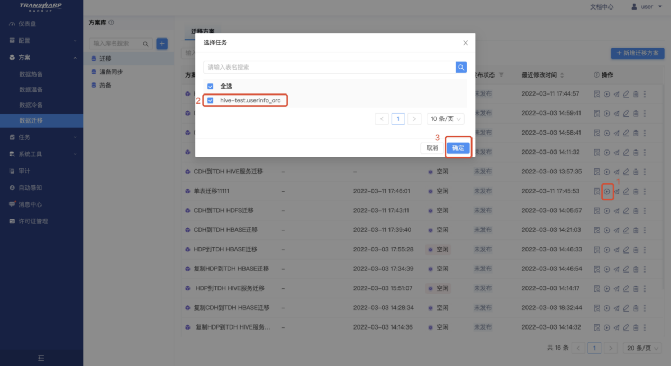Open the 审计 sidebar menu item
671x366 pixels.
pos(24,171)
